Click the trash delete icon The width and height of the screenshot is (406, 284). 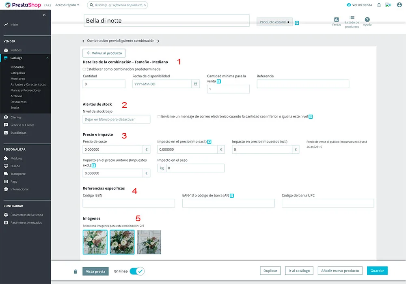76,271
